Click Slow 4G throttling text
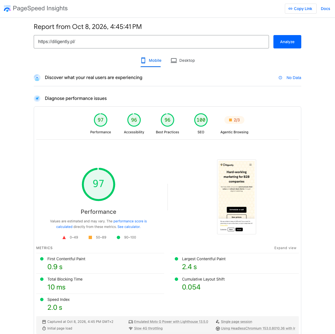Image resolution: width=335 pixels, height=334 pixels. point(148,328)
